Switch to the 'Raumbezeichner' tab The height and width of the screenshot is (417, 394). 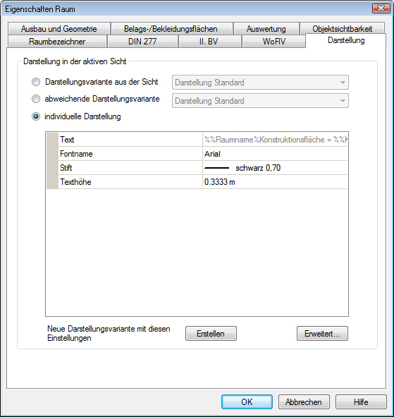click(x=57, y=42)
